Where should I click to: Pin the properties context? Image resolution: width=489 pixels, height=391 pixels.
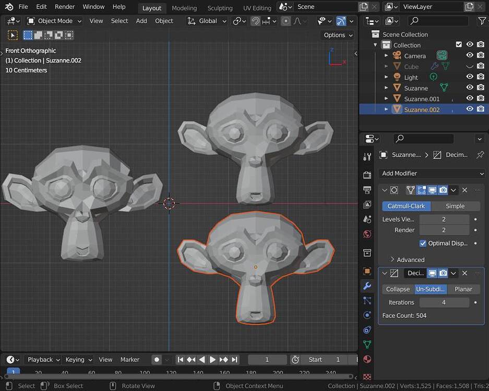[x=480, y=155]
